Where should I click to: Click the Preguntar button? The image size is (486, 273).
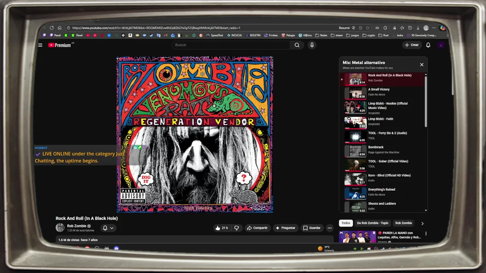pyautogui.click(x=285, y=228)
